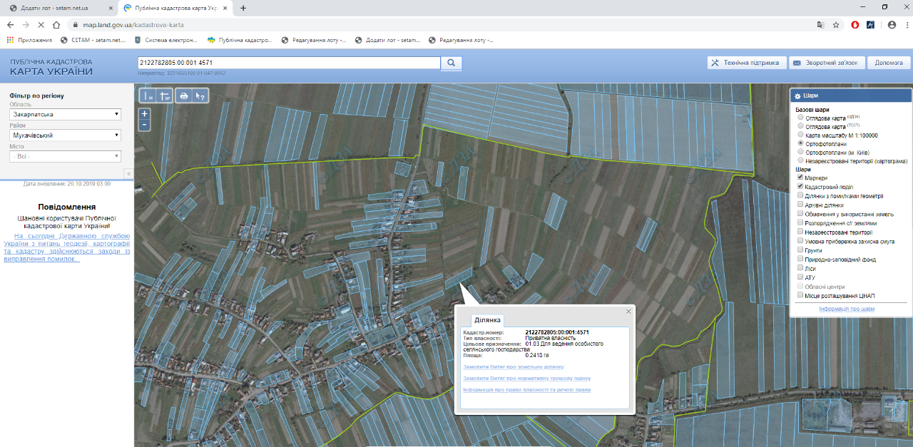Open the Інформація про шари link
The width and height of the screenshot is (913, 447).
[847, 309]
